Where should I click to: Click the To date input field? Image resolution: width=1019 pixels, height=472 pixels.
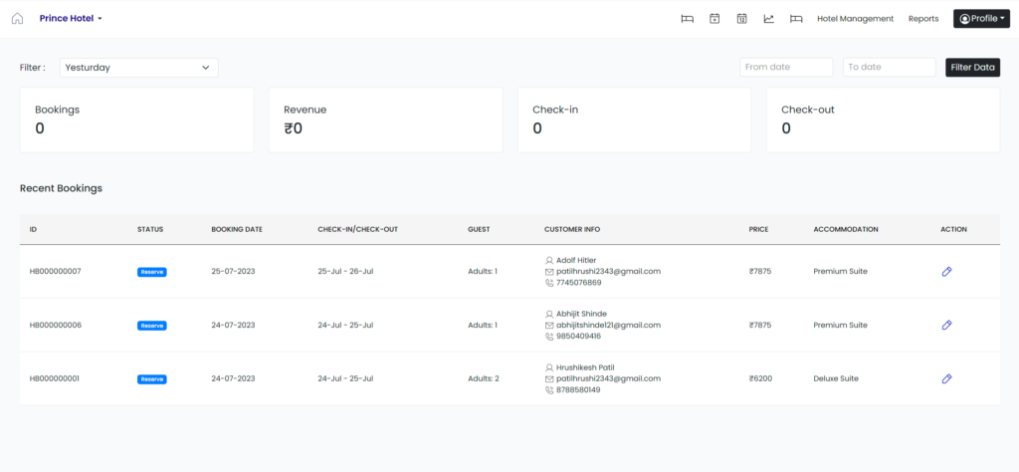(x=889, y=68)
